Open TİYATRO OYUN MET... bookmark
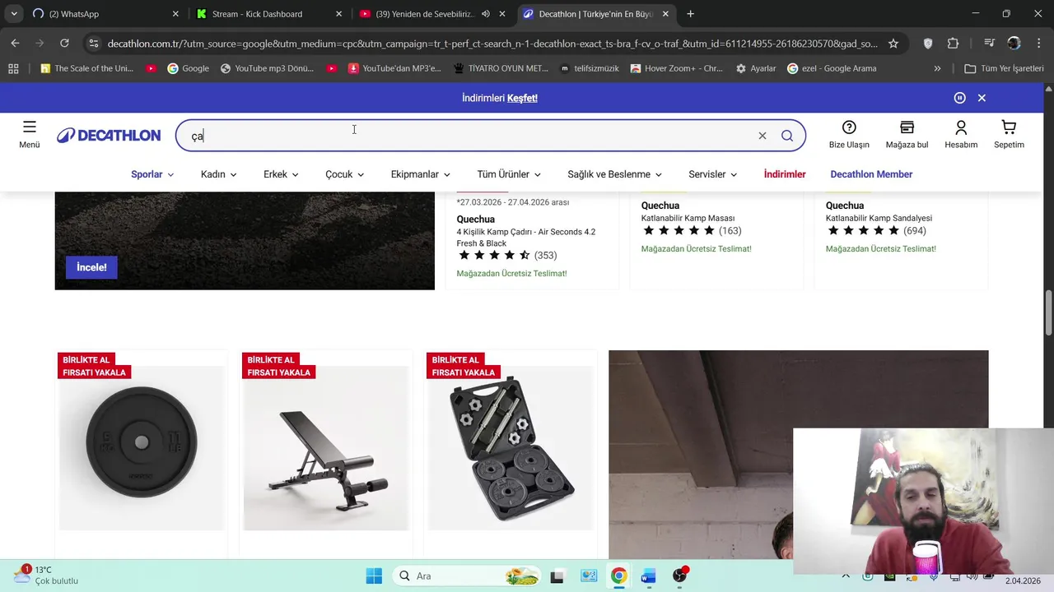This screenshot has width=1054, height=592. click(x=501, y=68)
